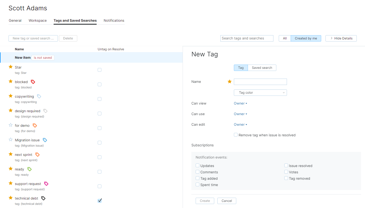Uncheck Untag on Resolve for technical debt
365x208 pixels.
100,201
